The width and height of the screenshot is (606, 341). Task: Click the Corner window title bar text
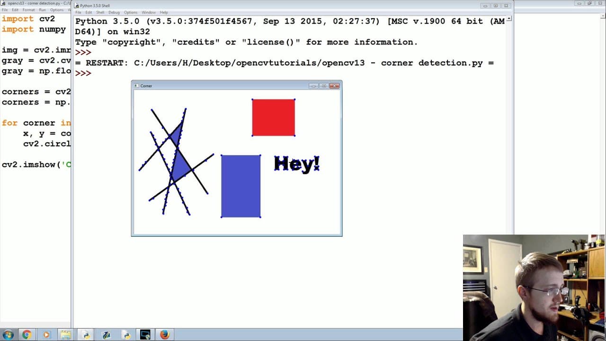click(x=146, y=86)
